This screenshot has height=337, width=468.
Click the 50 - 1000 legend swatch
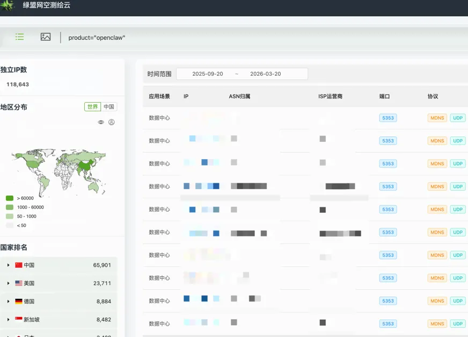point(10,216)
